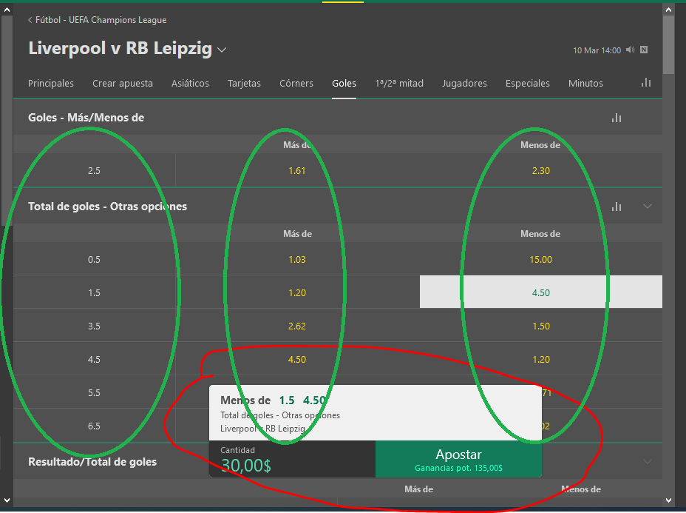This screenshot has height=513, width=686.
Task: Switch to the Principales tab
Action: [x=51, y=83]
